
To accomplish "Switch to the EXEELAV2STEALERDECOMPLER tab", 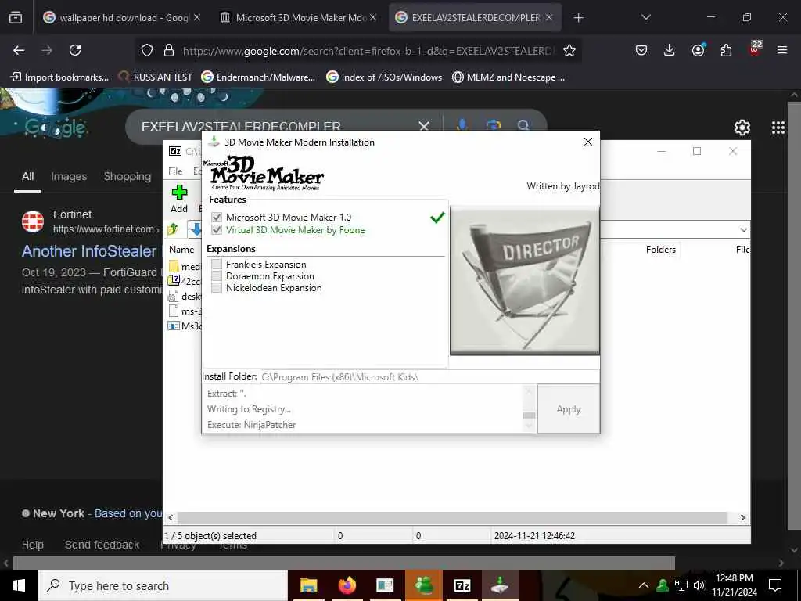I will pos(475,18).
